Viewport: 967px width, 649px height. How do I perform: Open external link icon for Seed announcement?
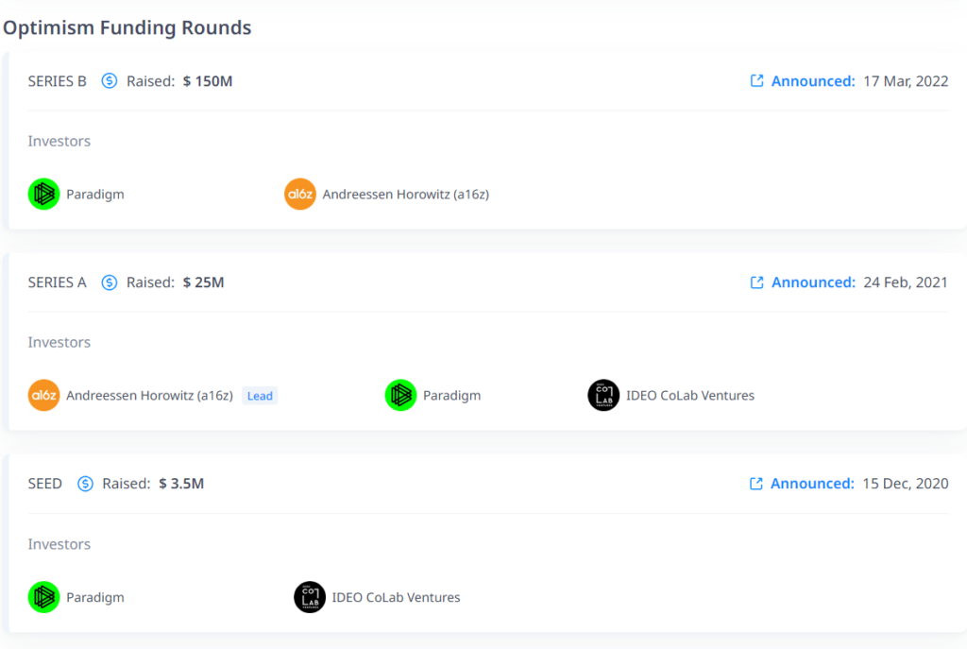point(756,483)
